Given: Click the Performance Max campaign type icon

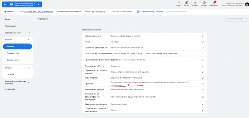Looking at the screenshot, I should 11,5.
